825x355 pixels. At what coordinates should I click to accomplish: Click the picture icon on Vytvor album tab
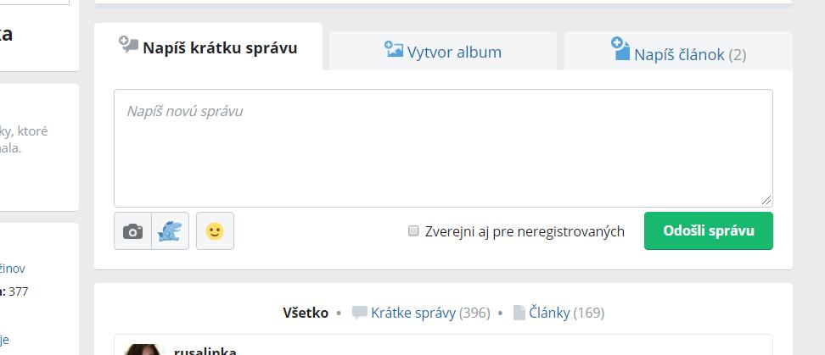coord(393,49)
